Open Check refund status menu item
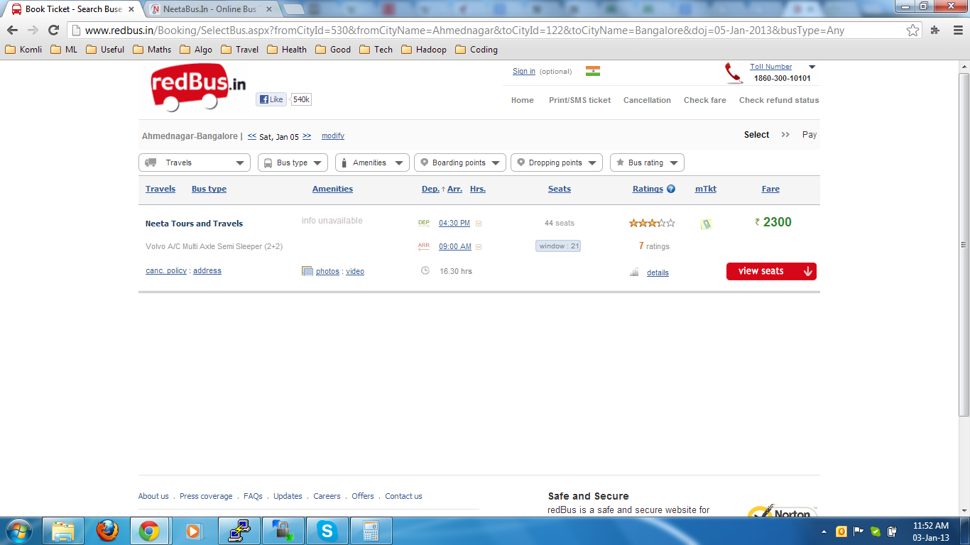Viewport: 970px width, 545px height. [x=779, y=100]
